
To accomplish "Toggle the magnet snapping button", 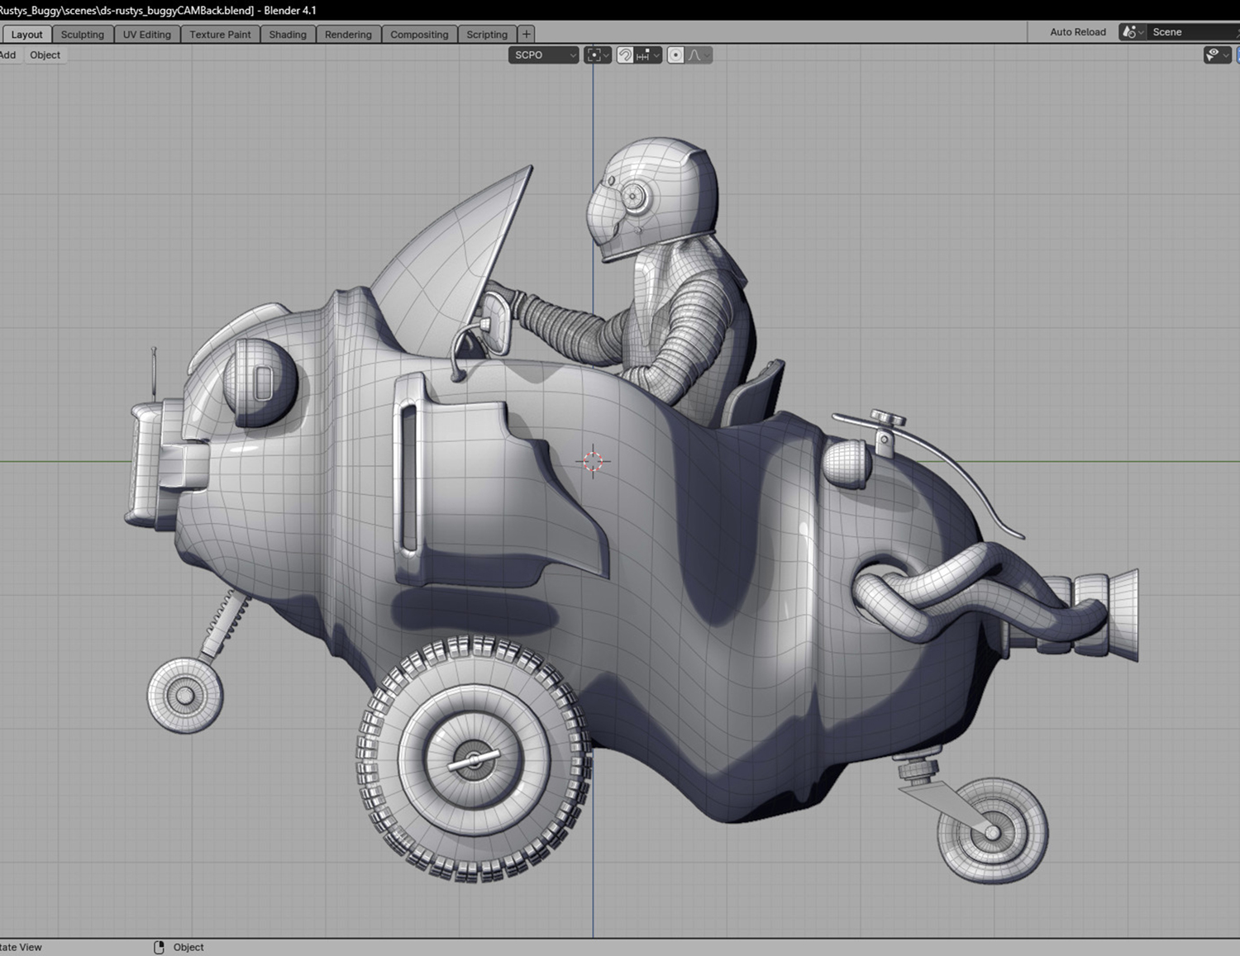I will [x=626, y=55].
